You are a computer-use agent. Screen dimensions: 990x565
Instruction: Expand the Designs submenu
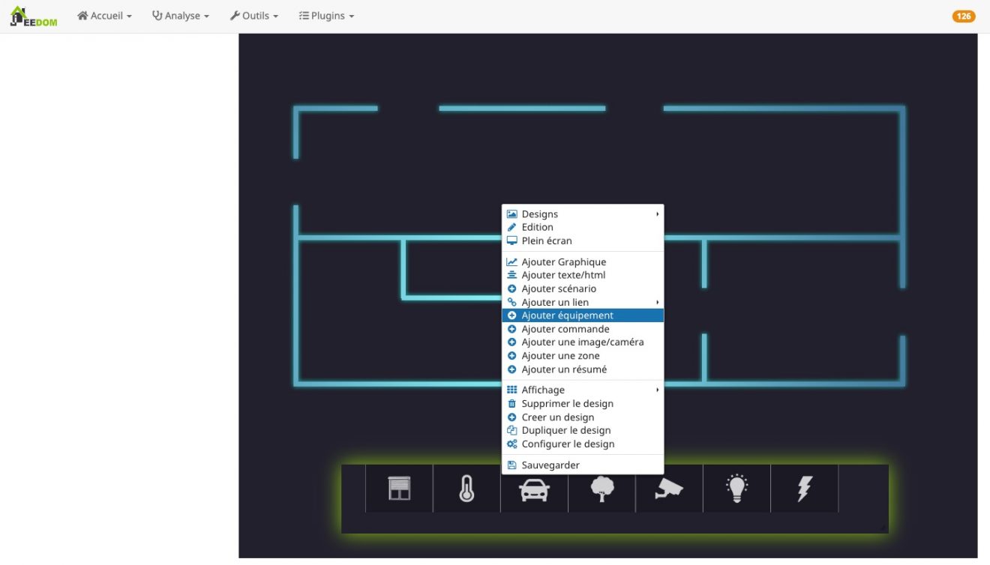tap(539, 214)
